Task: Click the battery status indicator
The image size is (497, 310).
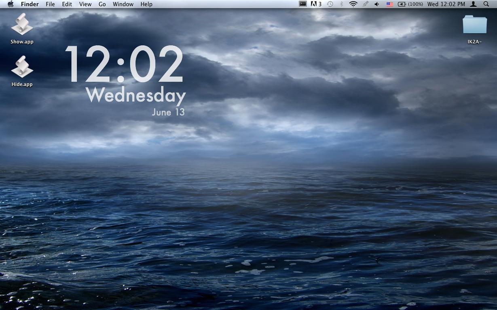Action: [410, 4]
